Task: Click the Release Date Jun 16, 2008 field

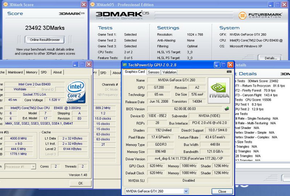Action: click(159, 101)
